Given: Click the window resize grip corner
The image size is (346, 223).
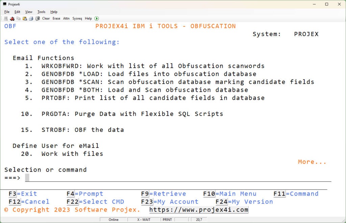Looking at the screenshot, I should (344, 221).
